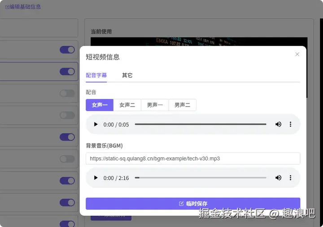Switch to the 其它 tab
Image resolution: width=323 pixels, height=227 pixels.
127,76
